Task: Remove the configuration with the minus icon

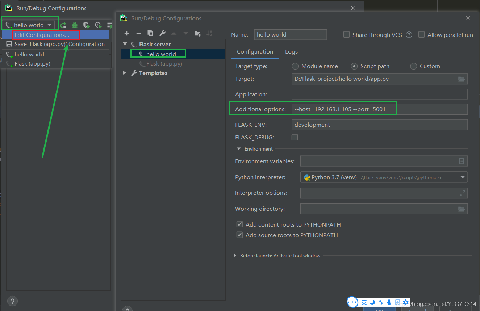Action: pos(138,33)
